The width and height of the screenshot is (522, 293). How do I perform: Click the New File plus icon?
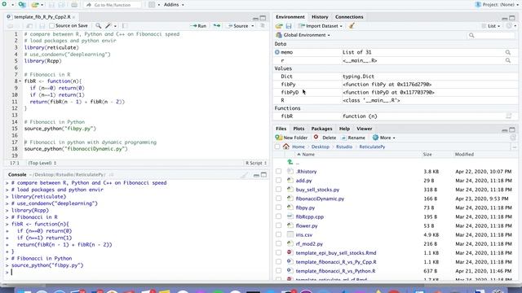click(4, 5)
